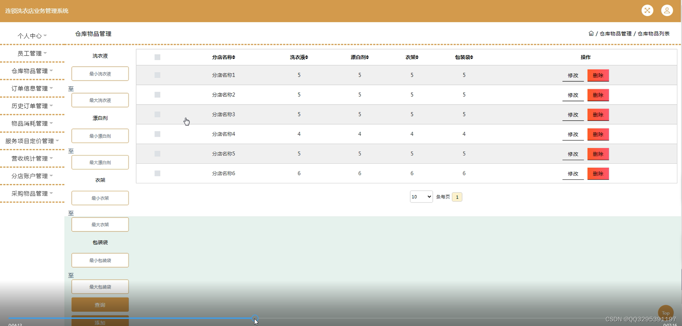Sort by 包装袋 column header
682x326 pixels.
click(x=464, y=57)
